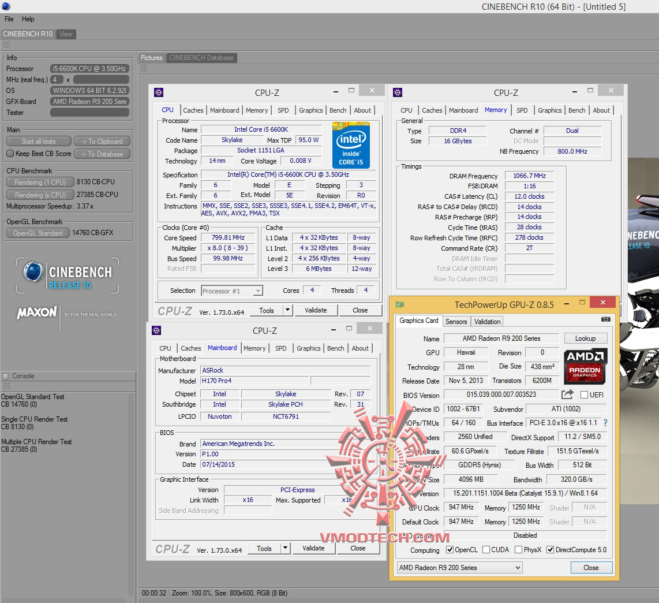Tick the UEFI checkbox in GPU-Z
This screenshot has width=659, height=603.
[584, 395]
